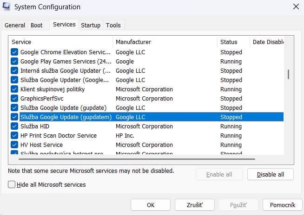Click the Zrušiť cancel button
Screen dimensions: 304x215
point(195,205)
